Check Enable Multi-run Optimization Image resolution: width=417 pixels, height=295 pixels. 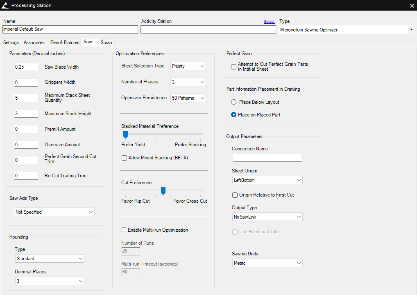click(x=125, y=230)
